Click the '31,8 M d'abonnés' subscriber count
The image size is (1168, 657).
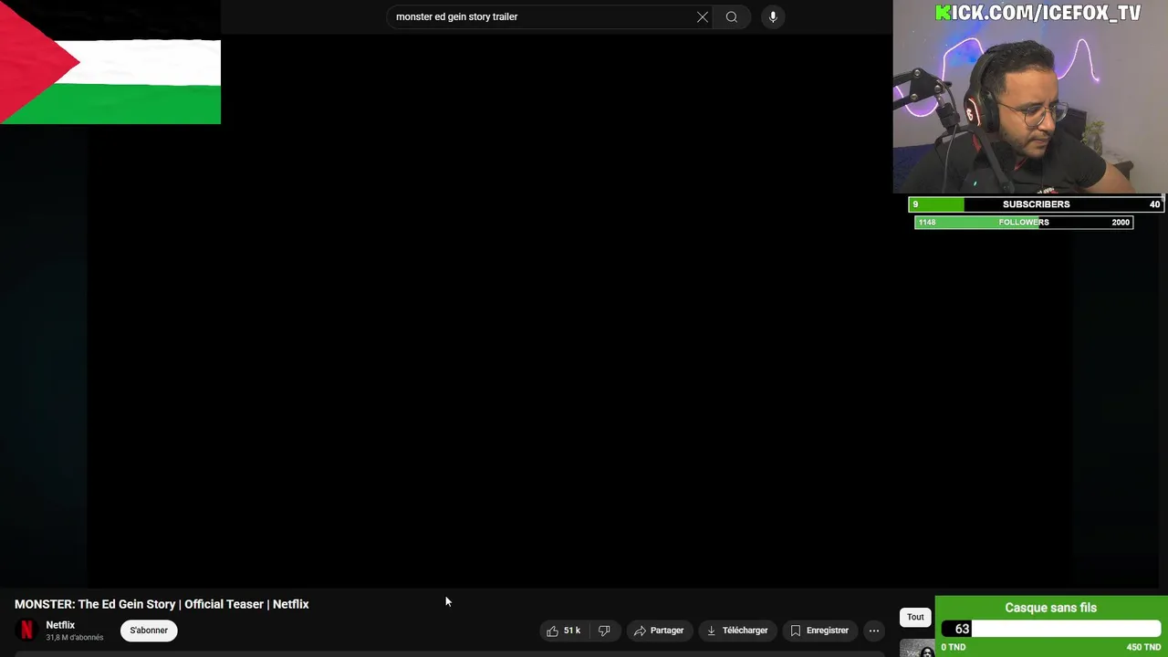75,638
